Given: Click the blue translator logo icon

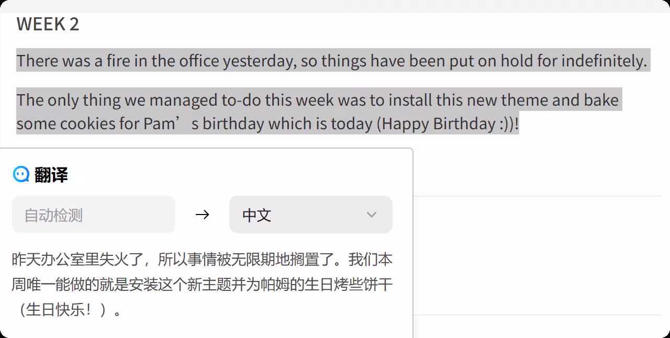Looking at the screenshot, I should pyautogui.click(x=21, y=175).
